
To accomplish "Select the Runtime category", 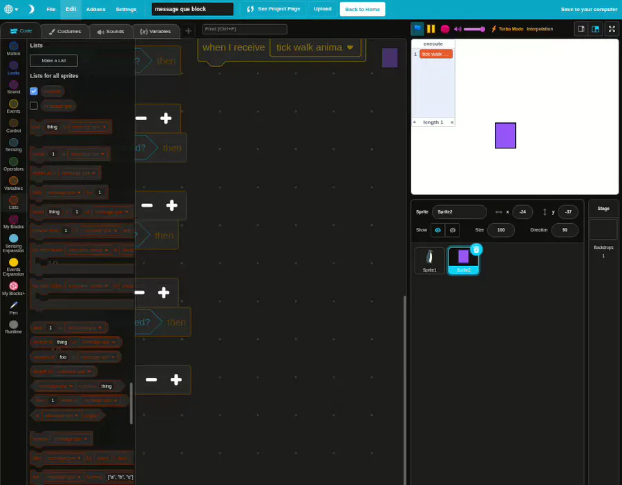I will [x=14, y=327].
